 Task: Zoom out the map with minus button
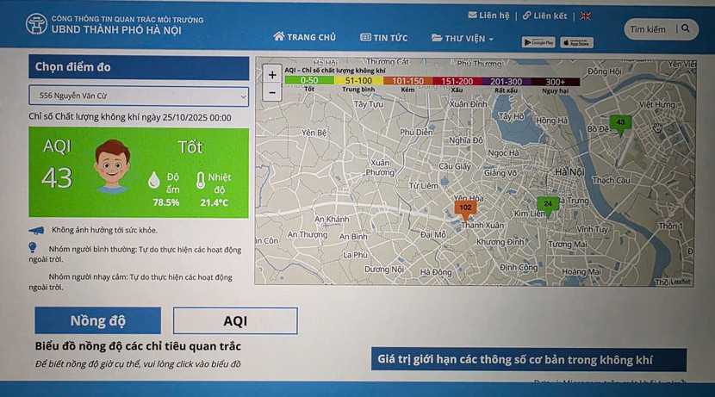(x=272, y=91)
